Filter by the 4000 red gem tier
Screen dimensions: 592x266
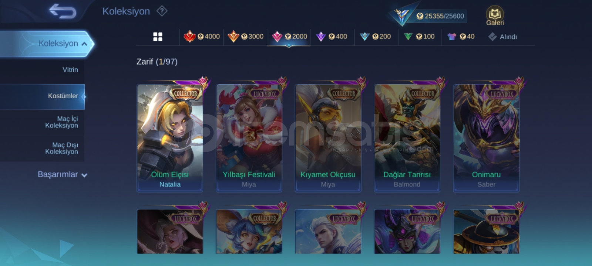click(x=202, y=37)
